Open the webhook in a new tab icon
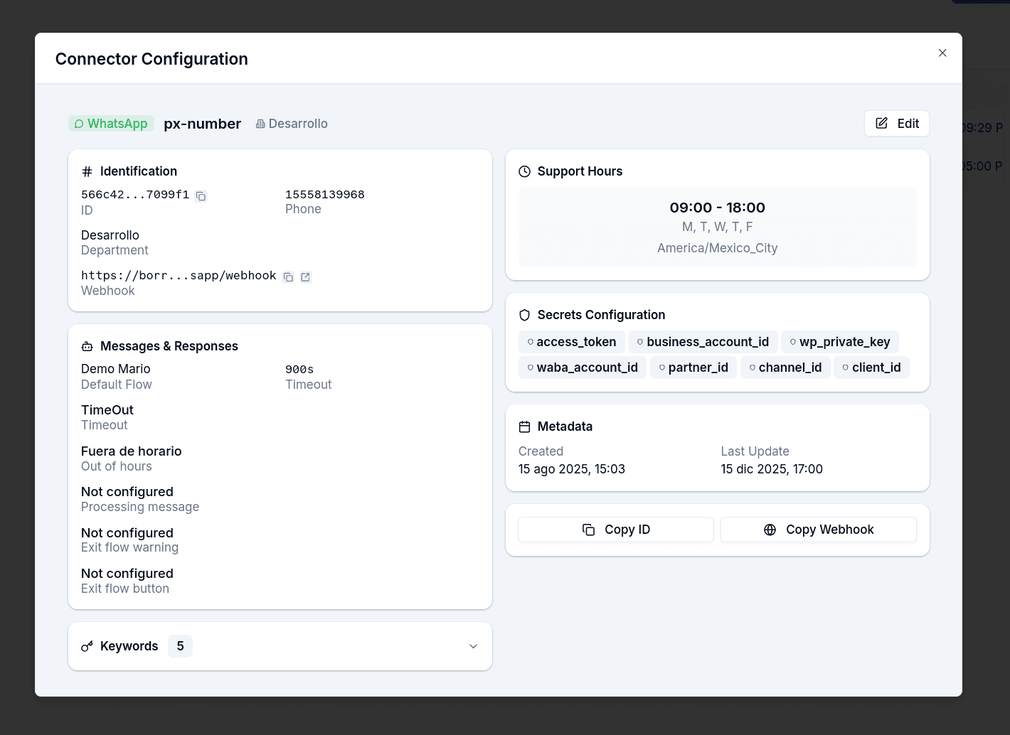The width and height of the screenshot is (1010, 735). click(305, 277)
